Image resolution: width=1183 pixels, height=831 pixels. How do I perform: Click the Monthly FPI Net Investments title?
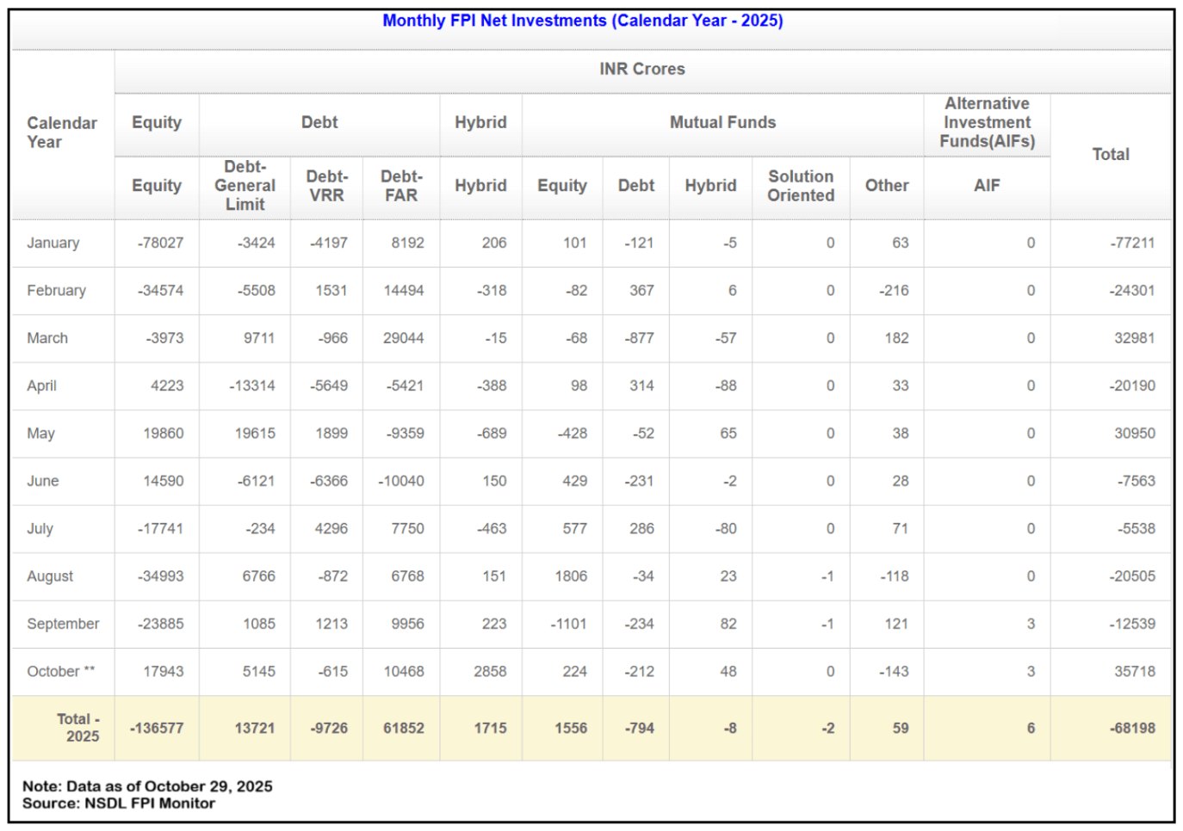coord(582,21)
